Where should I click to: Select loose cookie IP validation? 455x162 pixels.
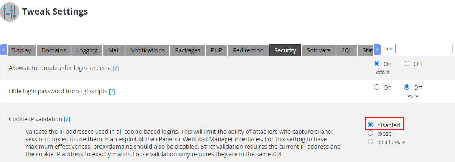pos(370,133)
